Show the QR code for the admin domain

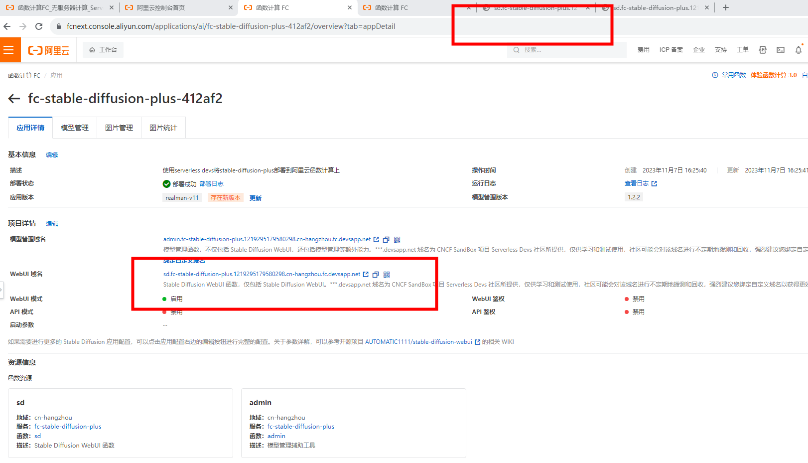pyautogui.click(x=397, y=240)
